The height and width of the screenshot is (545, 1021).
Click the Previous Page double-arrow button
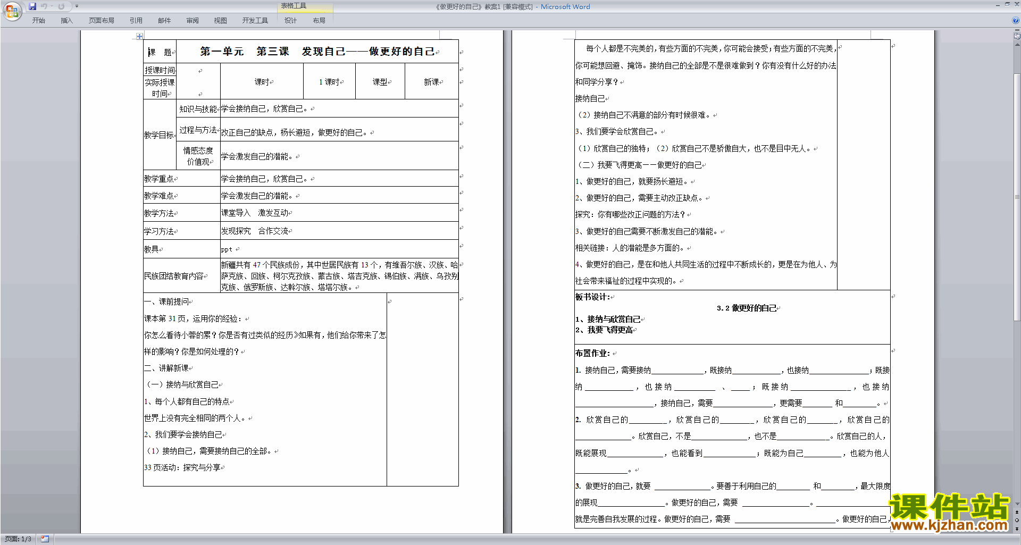[1017, 512]
